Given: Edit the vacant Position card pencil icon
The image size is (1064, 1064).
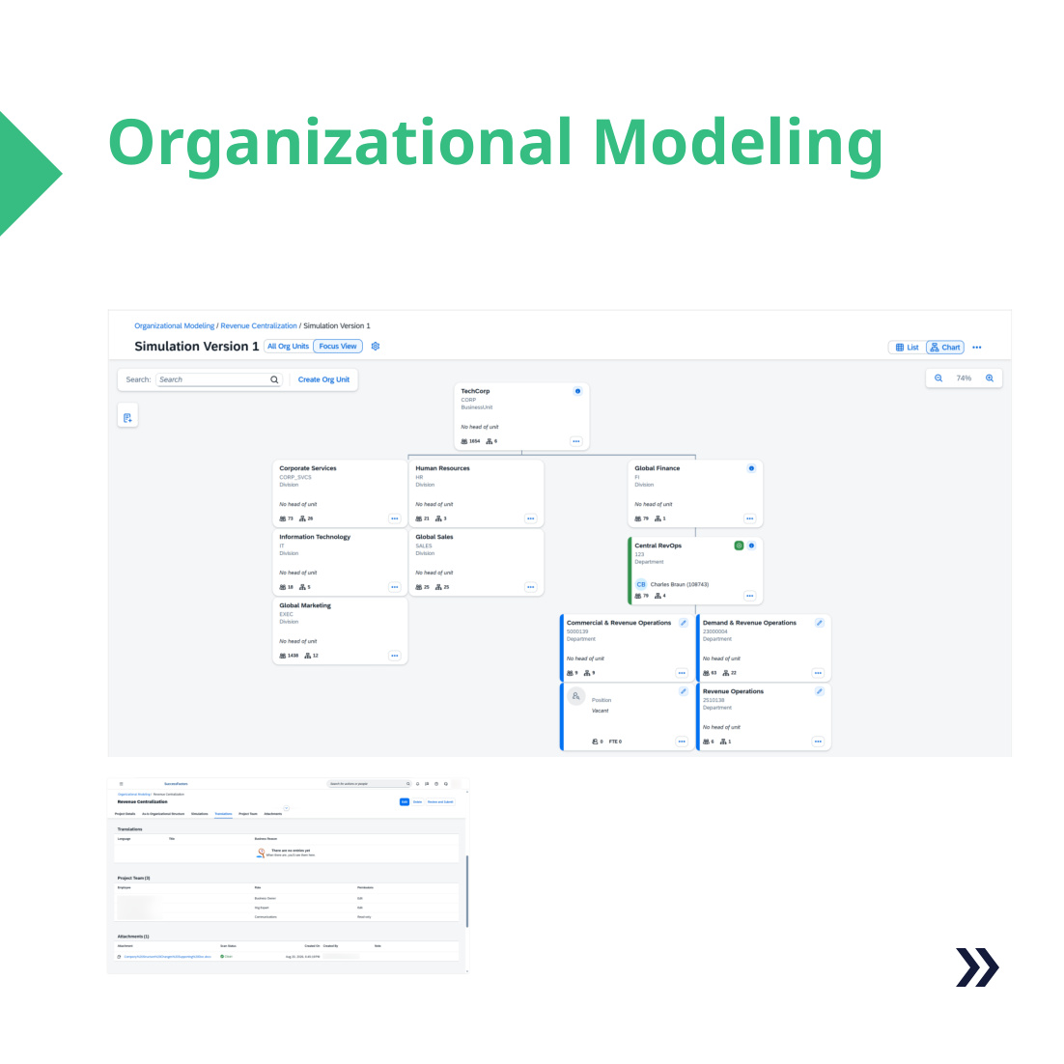Looking at the screenshot, I should coord(684,691).
